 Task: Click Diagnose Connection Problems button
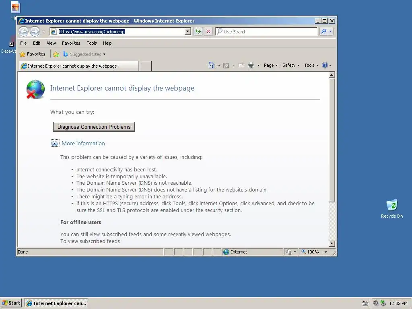pos(94,127)
